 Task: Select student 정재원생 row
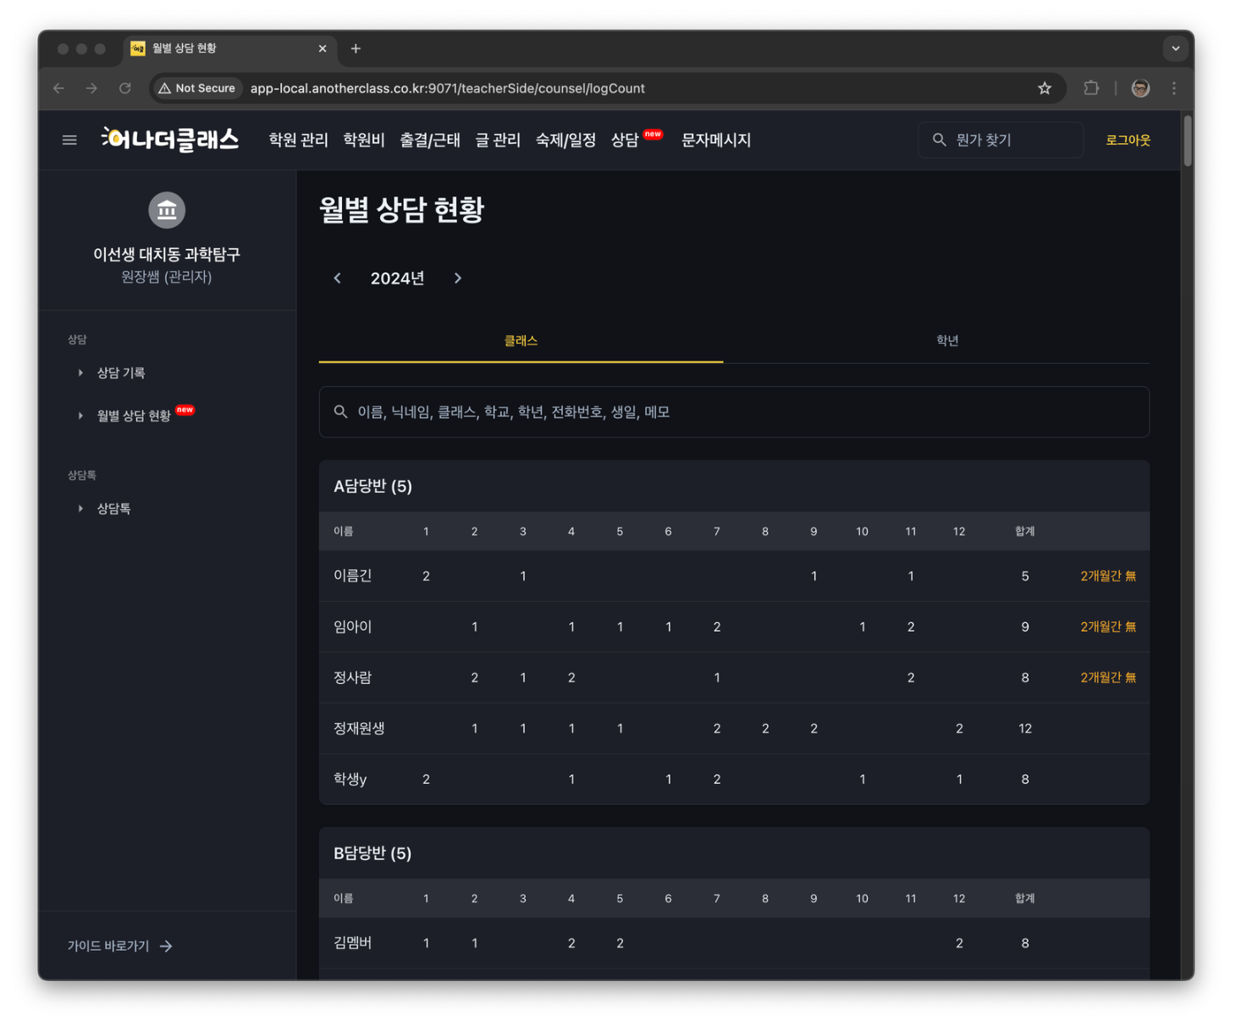click(x=734, y=728)
